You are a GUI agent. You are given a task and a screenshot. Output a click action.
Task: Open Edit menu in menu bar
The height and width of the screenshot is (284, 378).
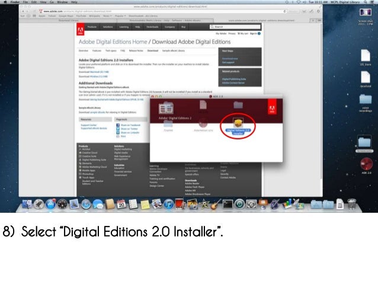pyautogui.click(x=34, y=2)
